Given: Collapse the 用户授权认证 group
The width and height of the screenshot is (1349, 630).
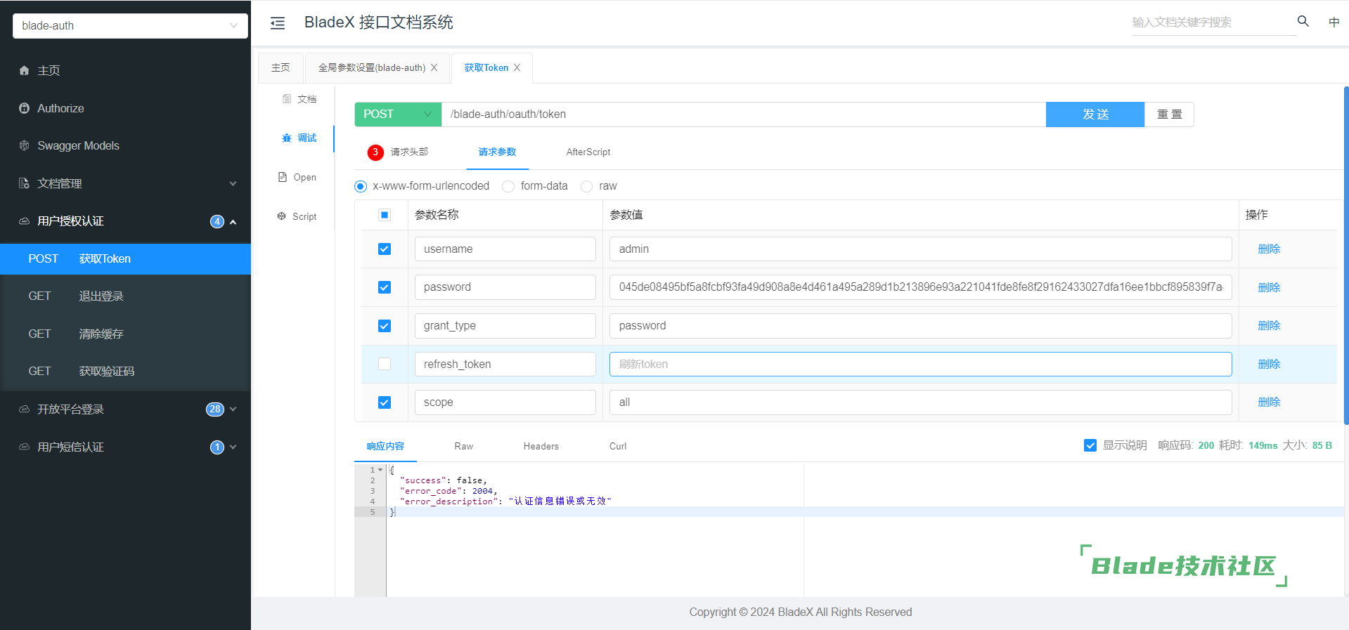Looking at the screenshot, I should (125, 221).
